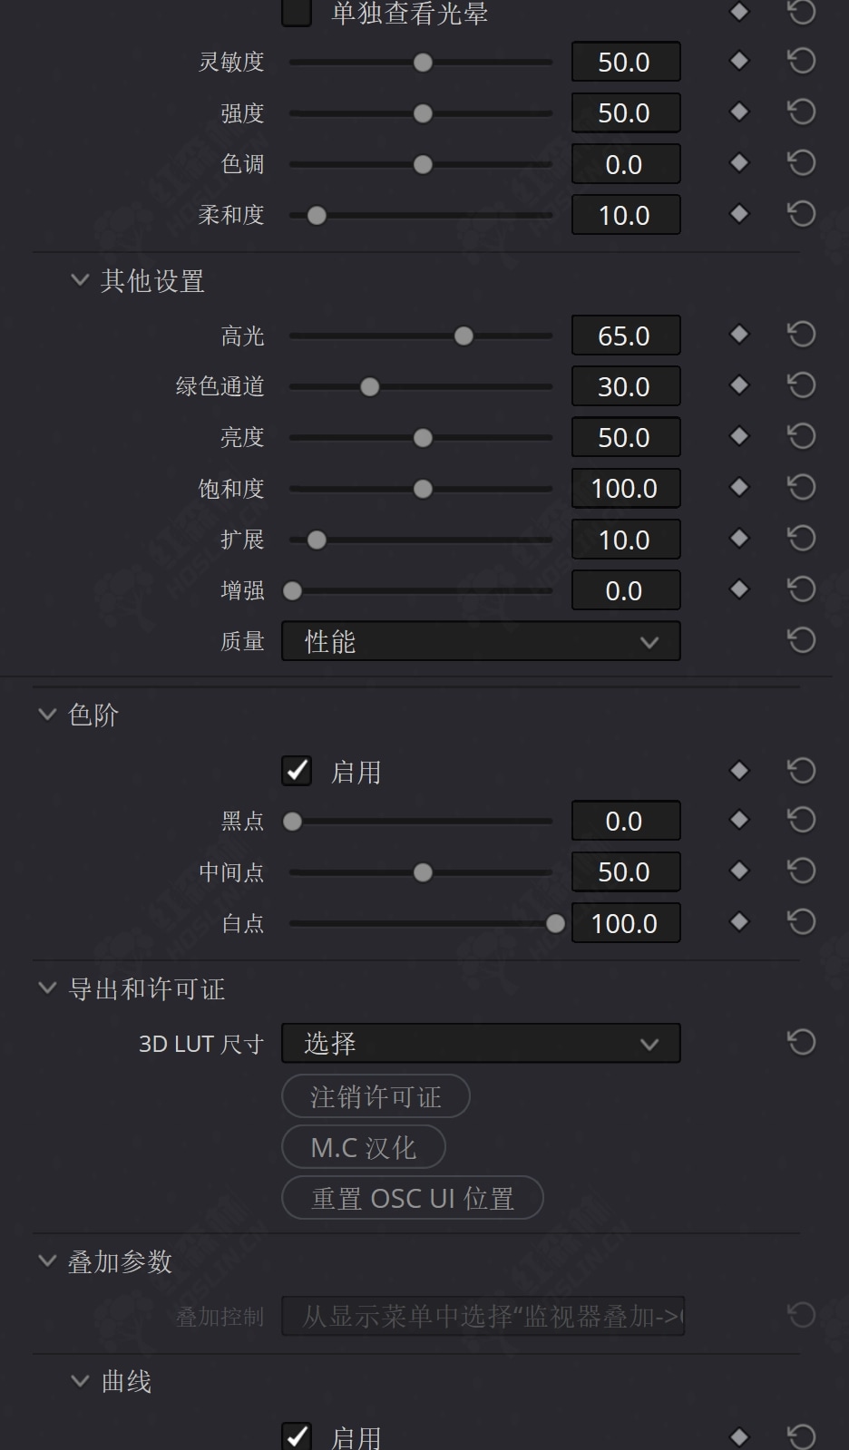Add keyframe for 强度
849x1450 pixels.
click(739, 112)
